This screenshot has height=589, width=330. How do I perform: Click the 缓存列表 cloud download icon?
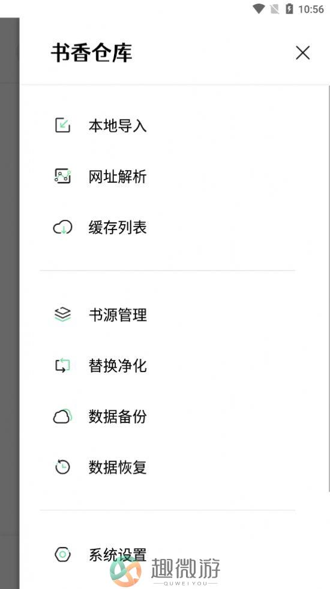pyautogui.click(x=62, y=228)
